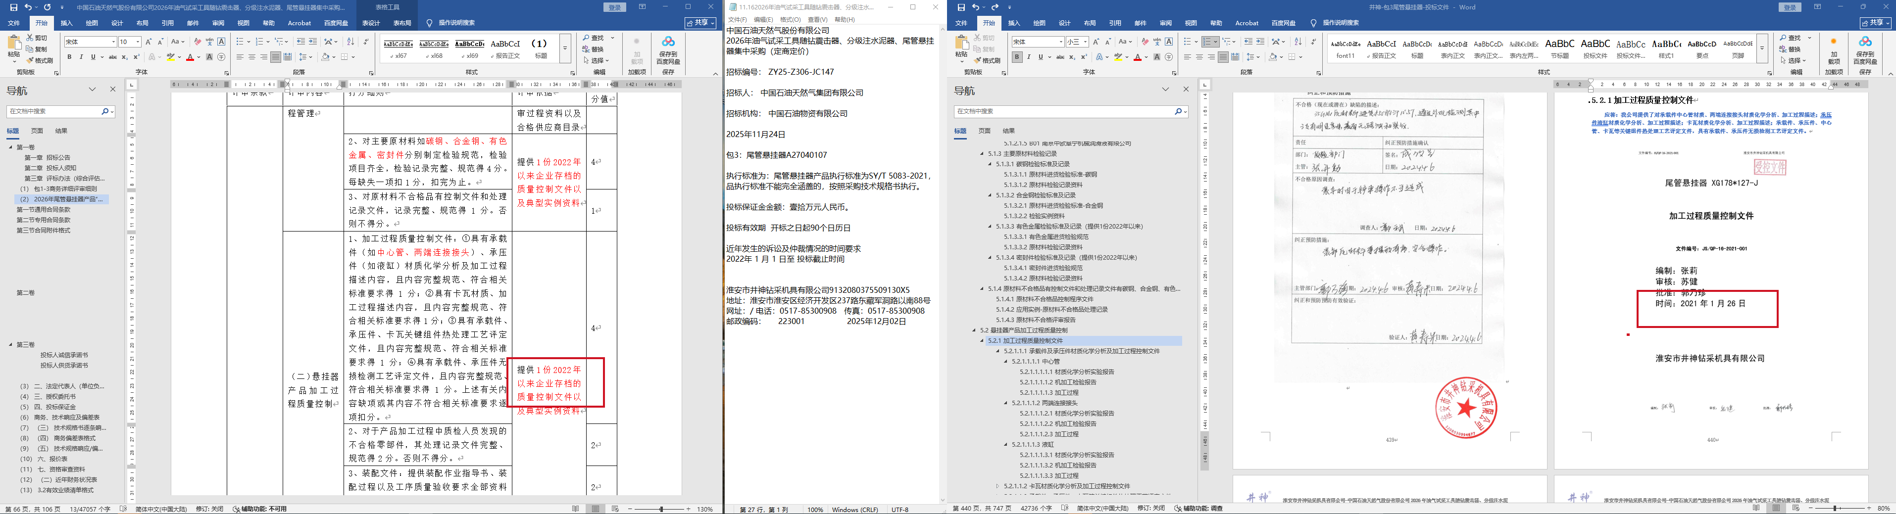Open 选择 dropdown in 中国石油 Word editing group

coord(596,60)
